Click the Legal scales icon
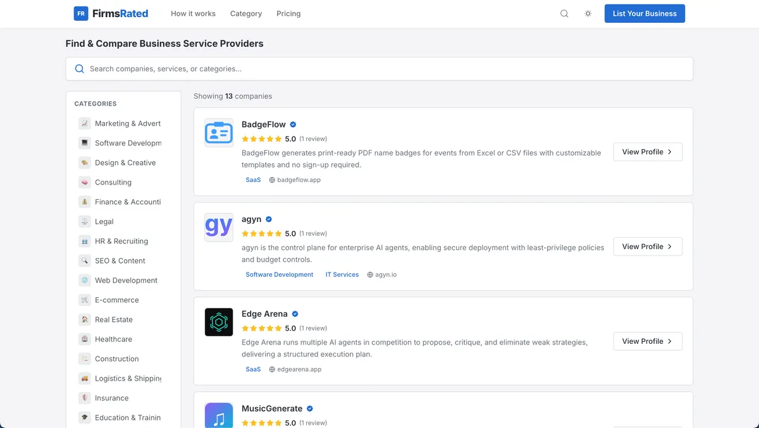Viewport: 759px width, 428px height. pos(85,221)
